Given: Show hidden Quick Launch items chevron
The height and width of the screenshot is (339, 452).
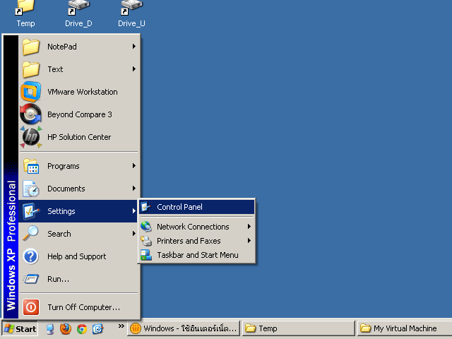Looking at the screenshot, I should [x=121, y=326].
